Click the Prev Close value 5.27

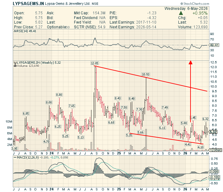(x=39, y=27)
